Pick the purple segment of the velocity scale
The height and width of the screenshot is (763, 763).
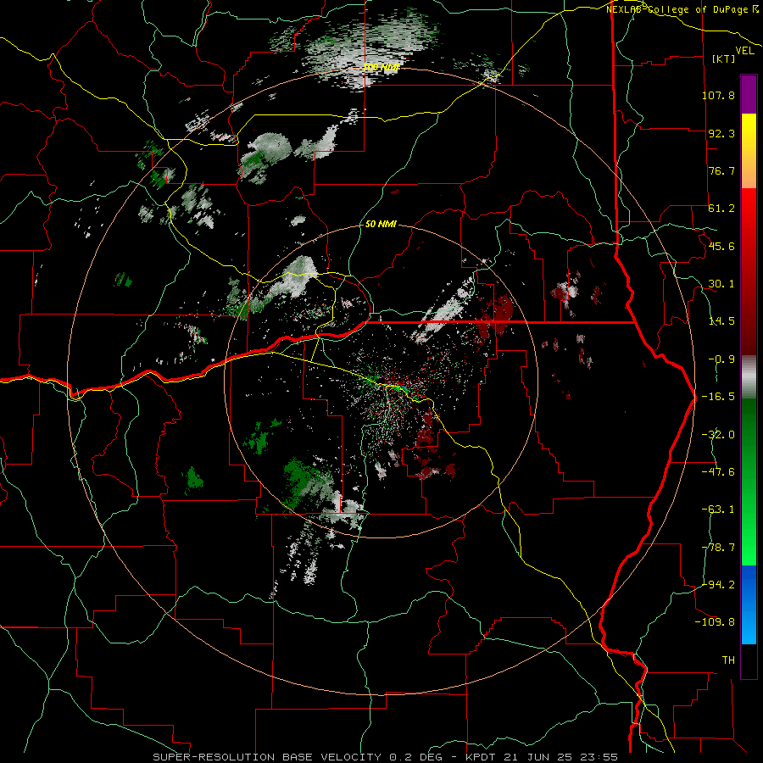(x=749, y=94)
